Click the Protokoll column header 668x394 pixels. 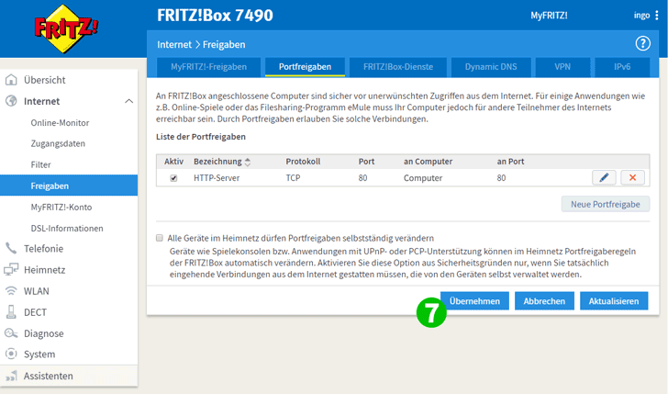[303, 162]
